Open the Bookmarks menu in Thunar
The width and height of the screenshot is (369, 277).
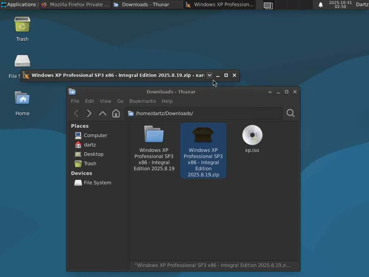(x=143, y=101)
